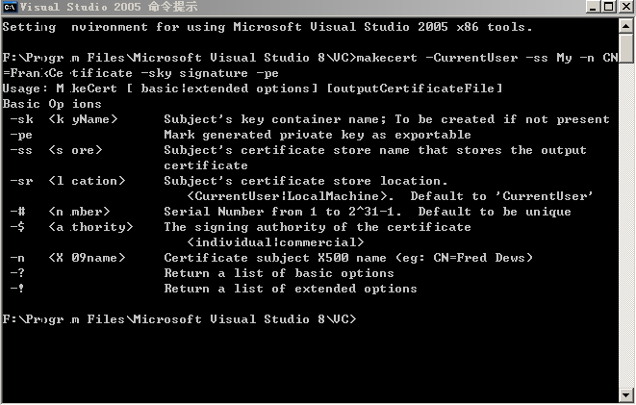Click the -n X509name option

click(x=67, y=258)
